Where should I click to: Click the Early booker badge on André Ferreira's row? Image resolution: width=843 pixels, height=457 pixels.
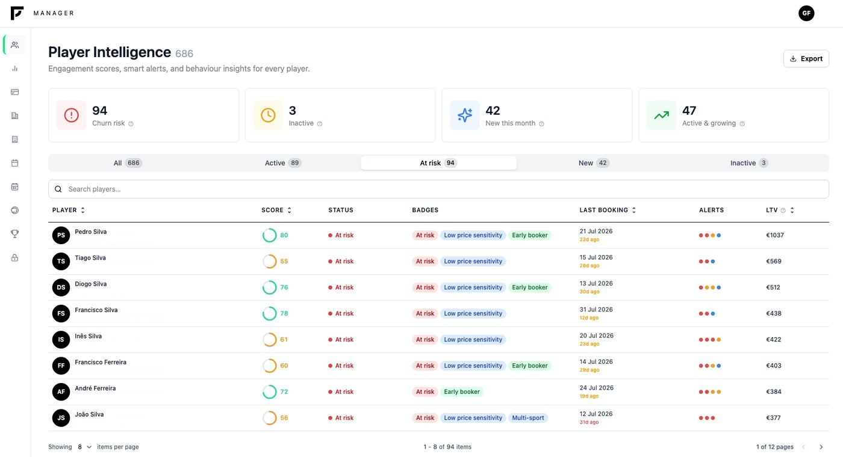tap(462, 392)
